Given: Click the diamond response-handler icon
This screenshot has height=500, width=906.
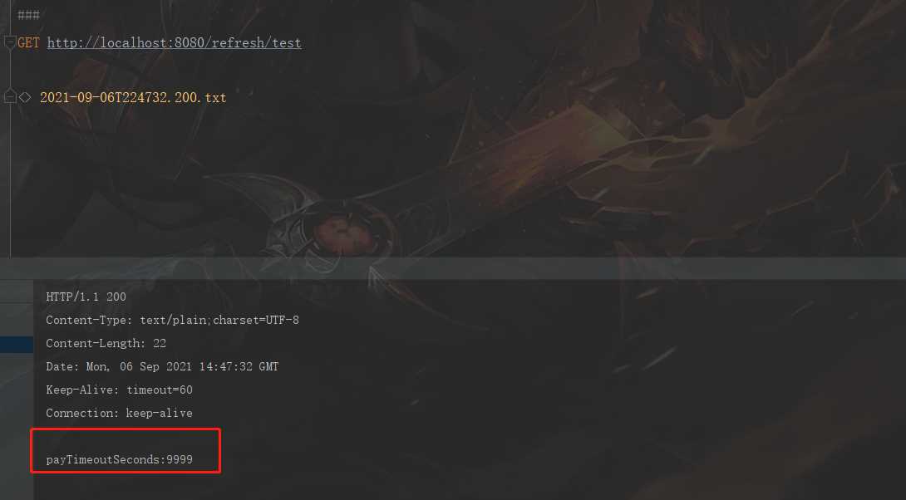Looking at the screenshot, I should coord(25,97).
